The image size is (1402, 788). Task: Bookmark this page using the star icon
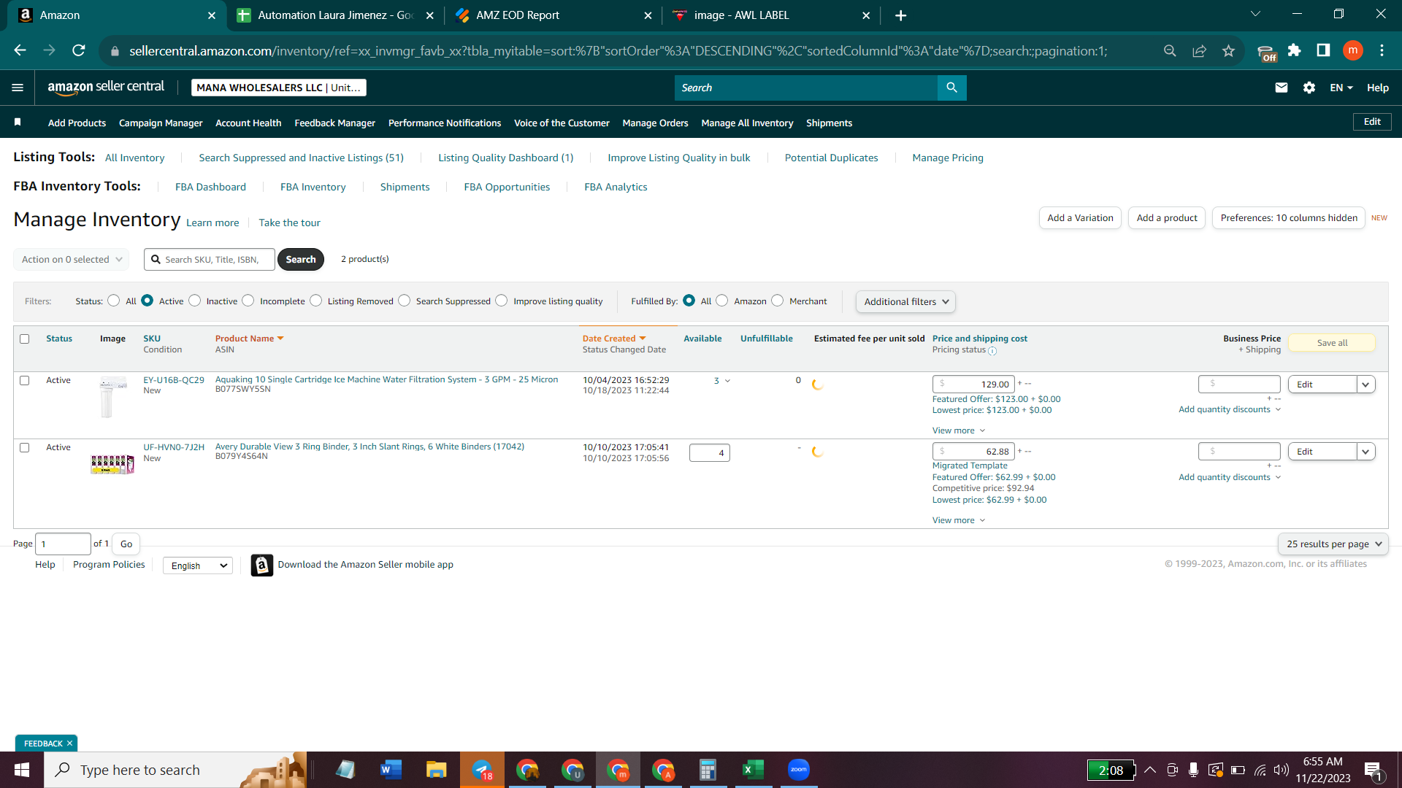tap(1228, 50)
